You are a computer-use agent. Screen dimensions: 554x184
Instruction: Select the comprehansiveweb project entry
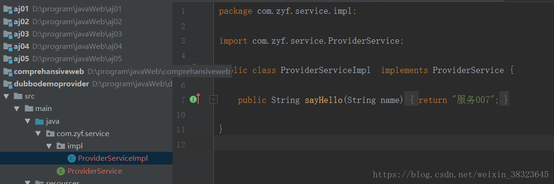pyautogui.click(x=86, y=71)
